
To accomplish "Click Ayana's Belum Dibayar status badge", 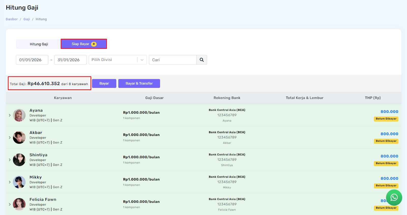I will tap(386, 119).
